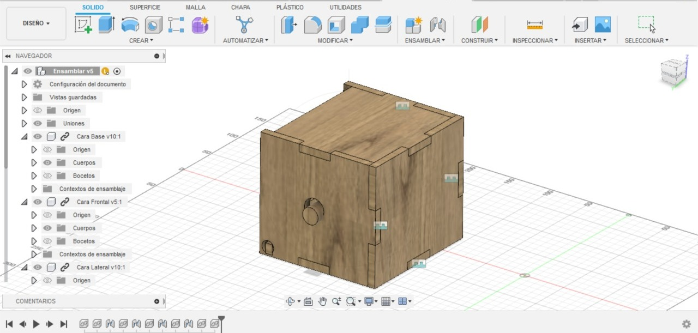Expand the Vistas guardadas folder
The image size is (698, 333).
tap(24, 97)
